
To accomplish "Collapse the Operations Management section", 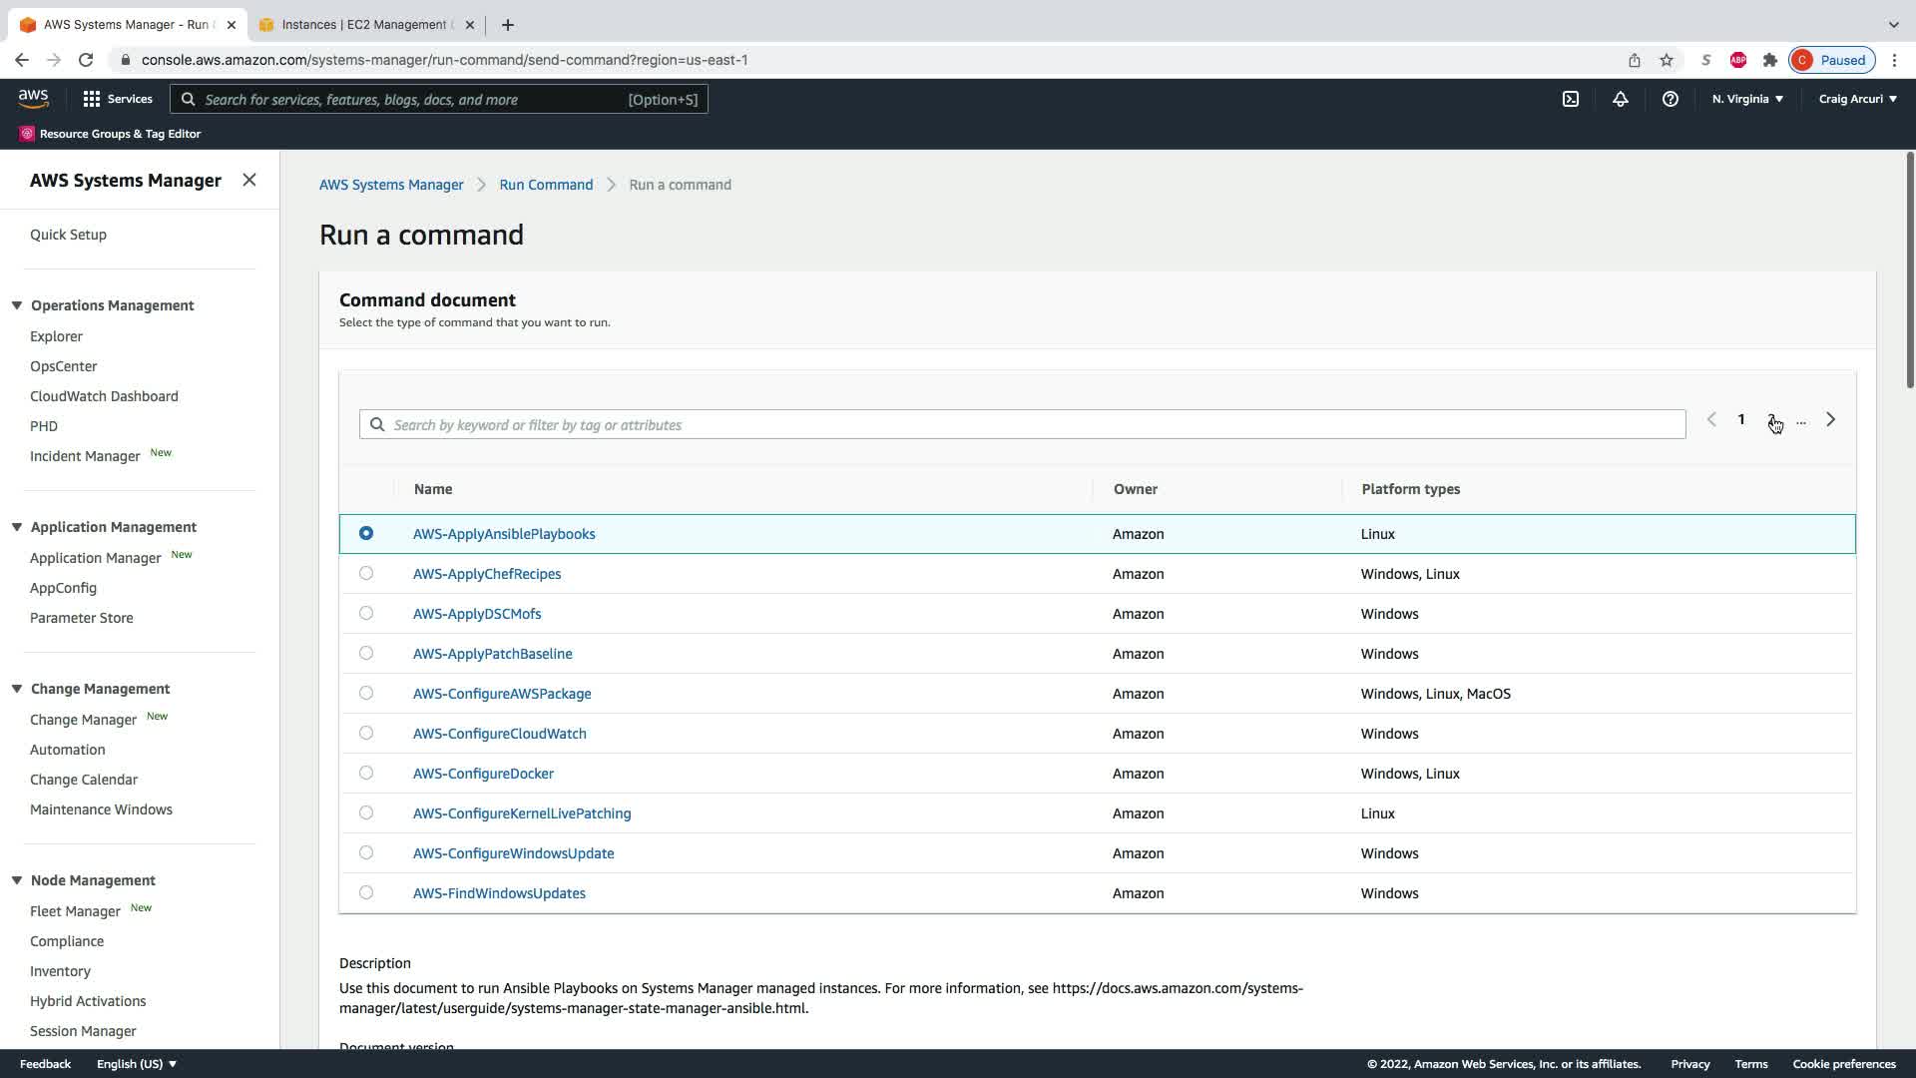I will coord(17,305).
